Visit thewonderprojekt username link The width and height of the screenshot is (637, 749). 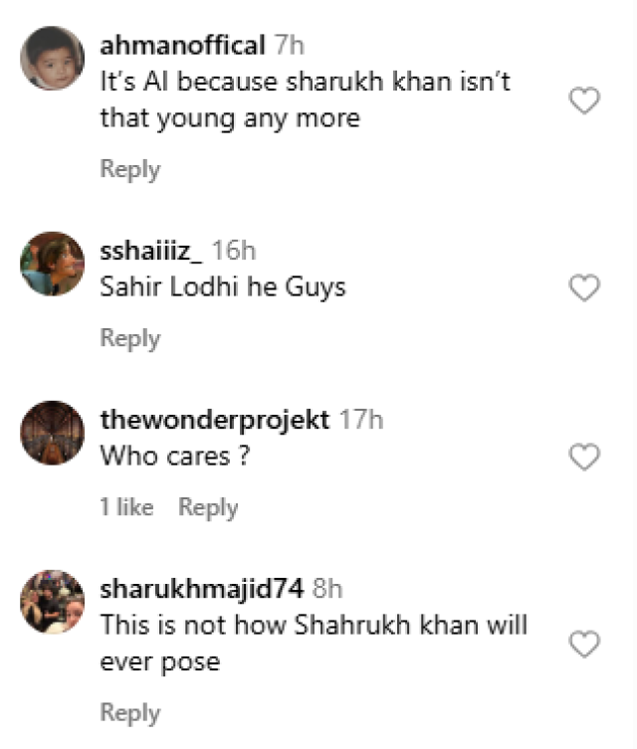[x=215, y=421]
